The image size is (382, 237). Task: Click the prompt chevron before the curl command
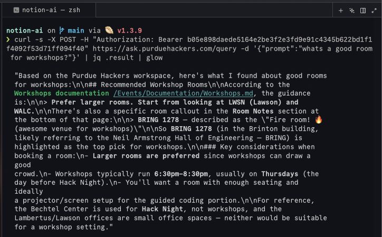8,39
